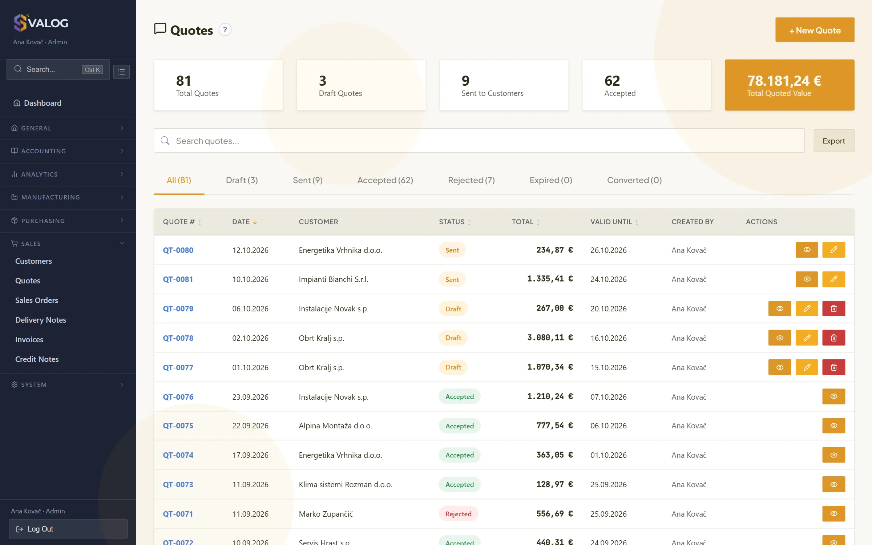Open the QT-0073 quote link
Viewport: 872px width, 545px height.
click(178, 484)
